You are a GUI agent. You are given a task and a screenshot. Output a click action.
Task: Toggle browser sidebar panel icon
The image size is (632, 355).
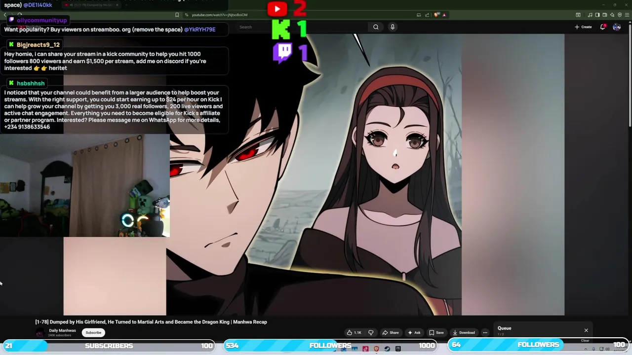click(597, 15)
